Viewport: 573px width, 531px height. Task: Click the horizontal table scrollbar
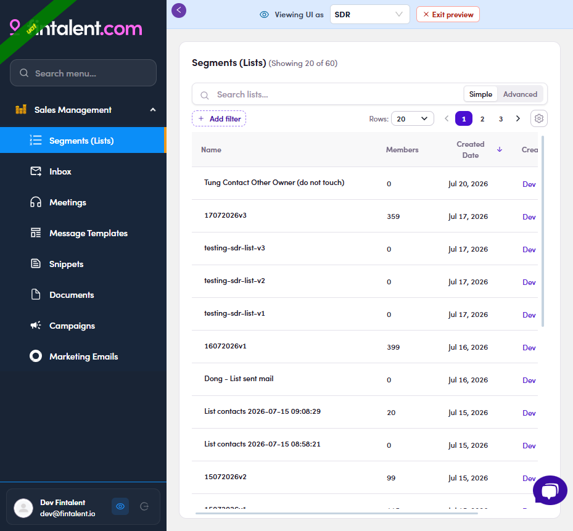click(x=337, y=513)
